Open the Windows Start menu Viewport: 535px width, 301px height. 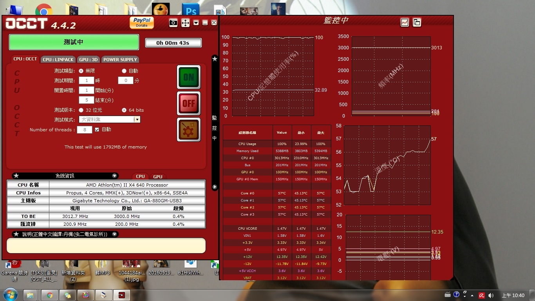tap(10, 295)
